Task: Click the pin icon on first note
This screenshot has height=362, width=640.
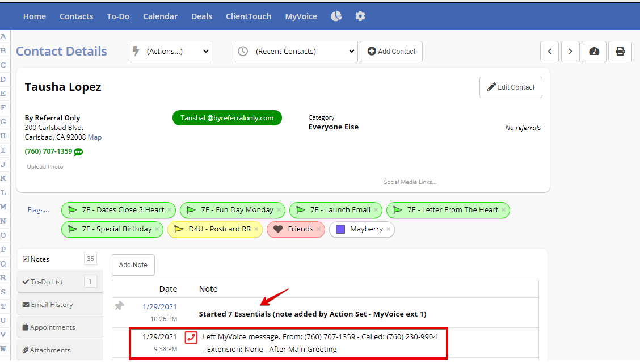Action: [119, 306]
